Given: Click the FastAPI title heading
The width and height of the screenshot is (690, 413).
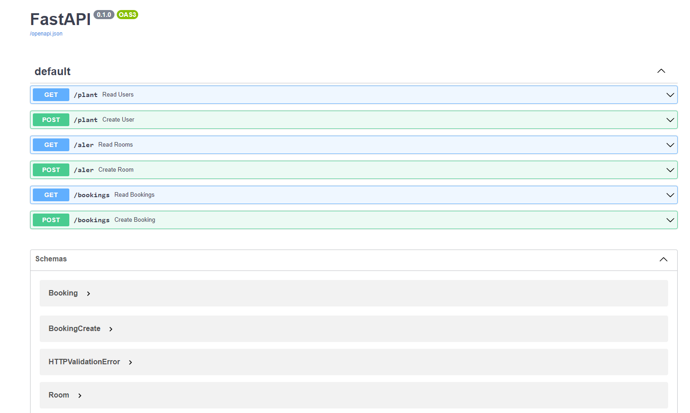Looking at the screenshot, I should coord(60,19).
